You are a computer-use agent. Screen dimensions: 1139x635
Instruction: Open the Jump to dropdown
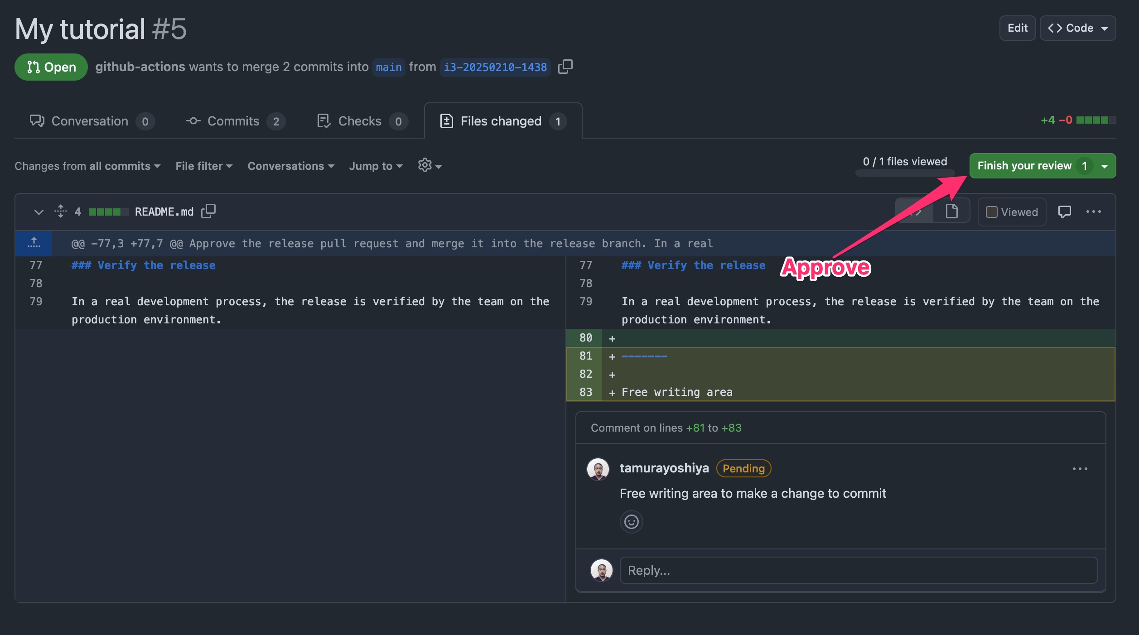[x=376, y=166]
